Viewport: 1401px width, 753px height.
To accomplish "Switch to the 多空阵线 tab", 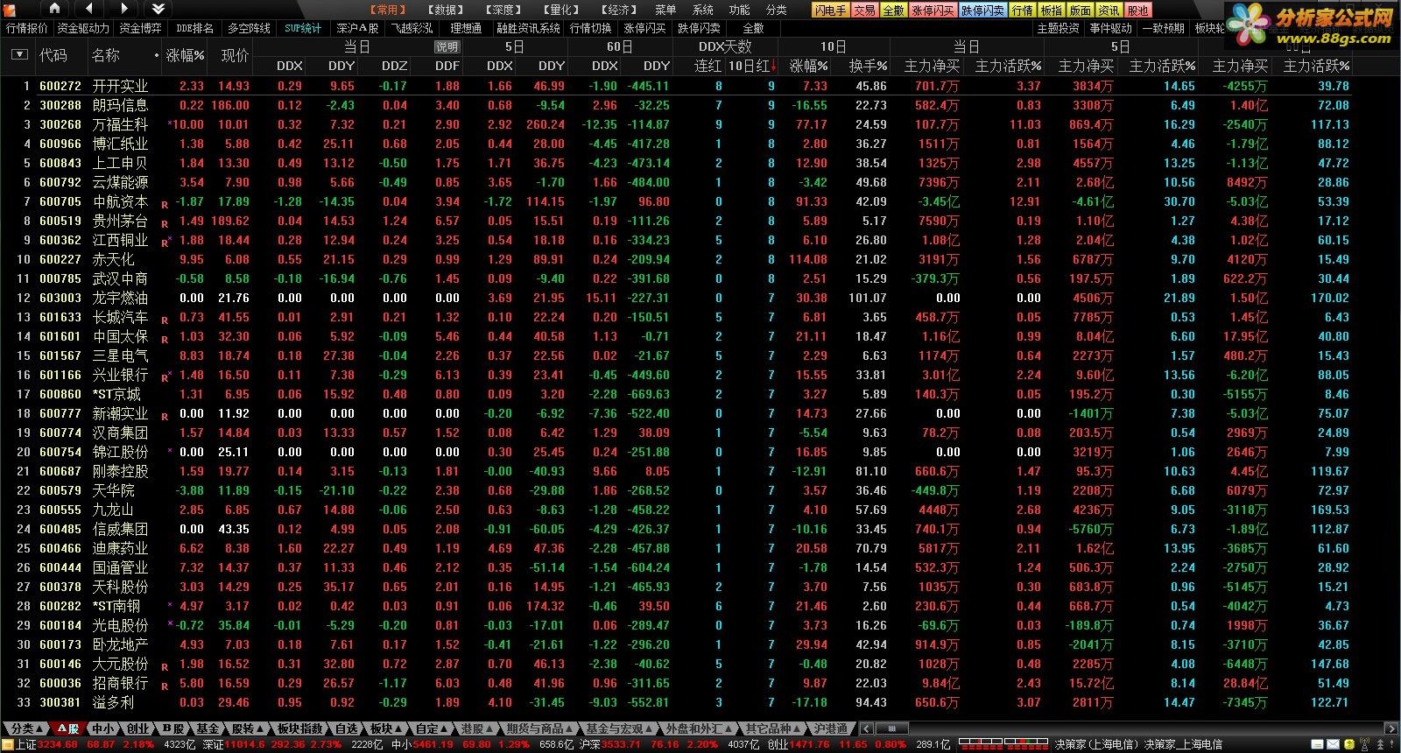I will click(x=249, y=28).
